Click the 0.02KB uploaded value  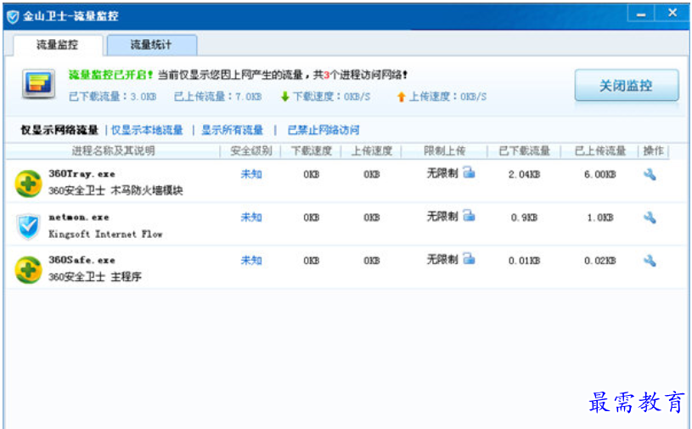coord(599,261)
